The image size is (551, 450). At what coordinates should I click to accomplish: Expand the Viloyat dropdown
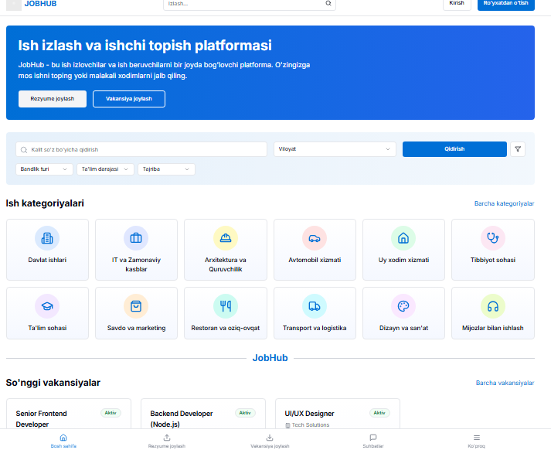335,149
